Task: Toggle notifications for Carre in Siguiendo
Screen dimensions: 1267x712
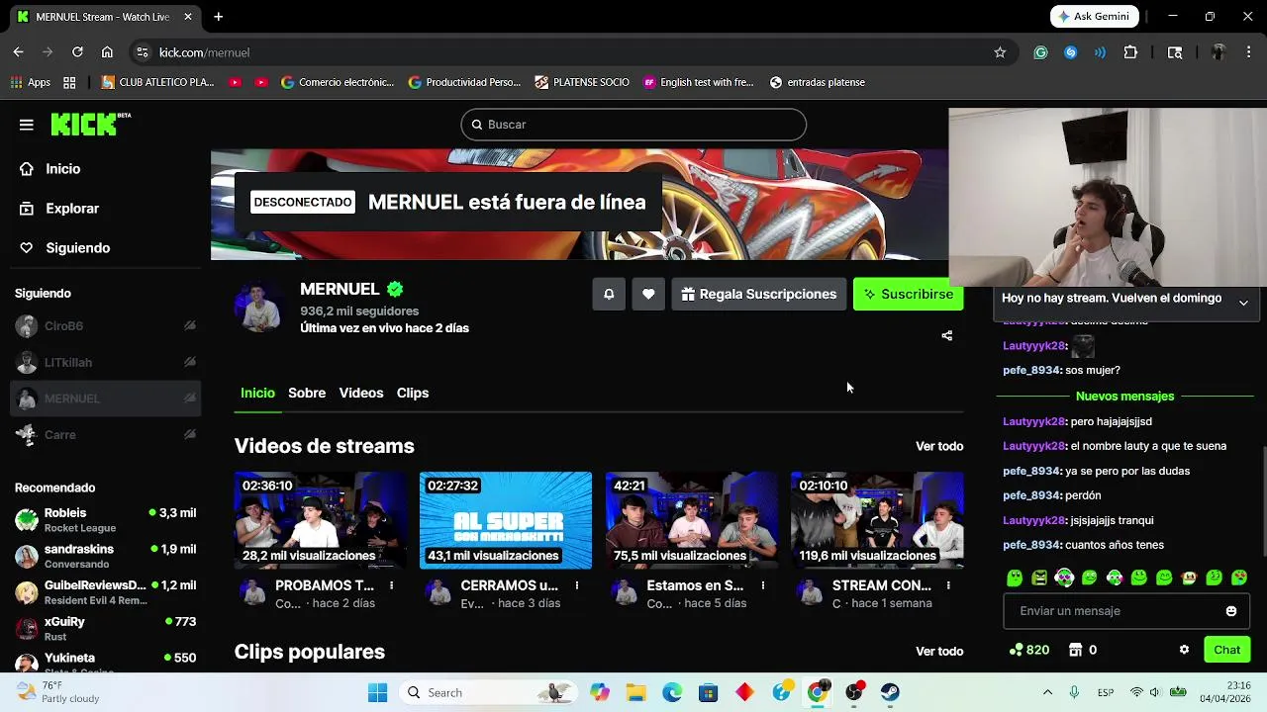Action: tap(189, 434)
